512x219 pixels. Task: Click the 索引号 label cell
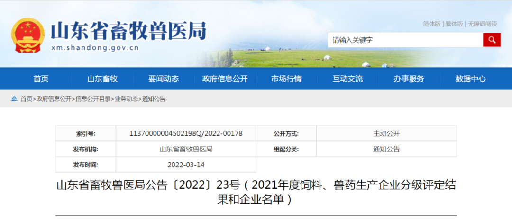[x=86, y=133]
